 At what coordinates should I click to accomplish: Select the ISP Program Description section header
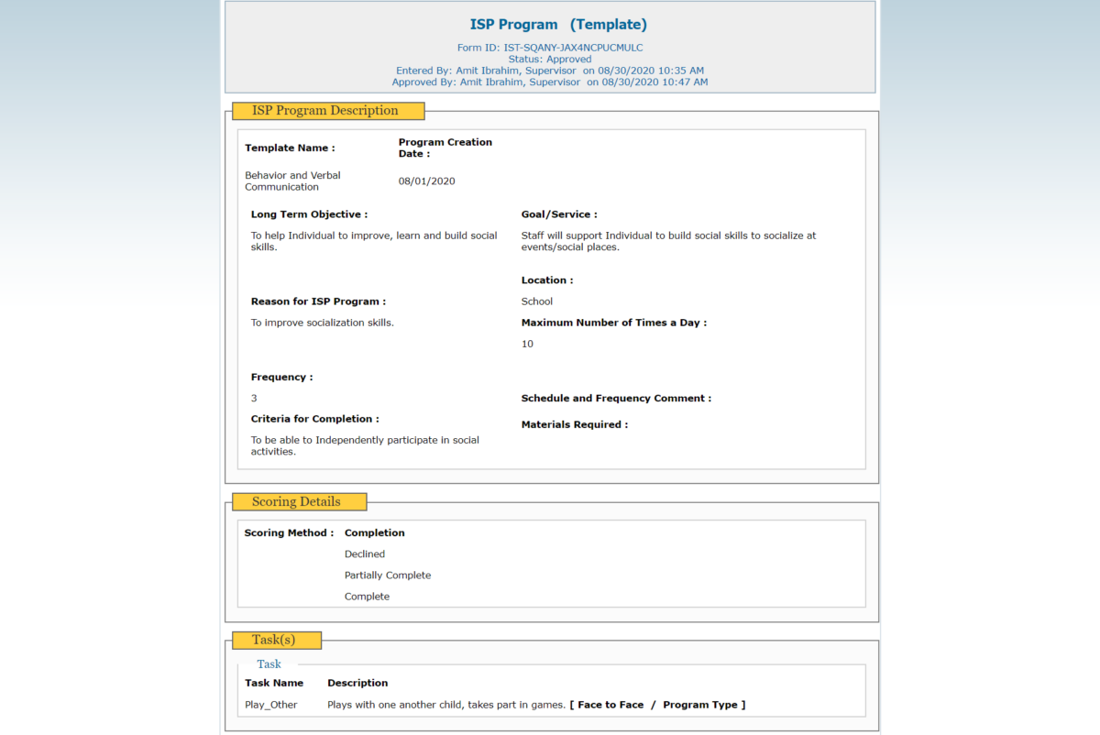click(x=327, y=111)
